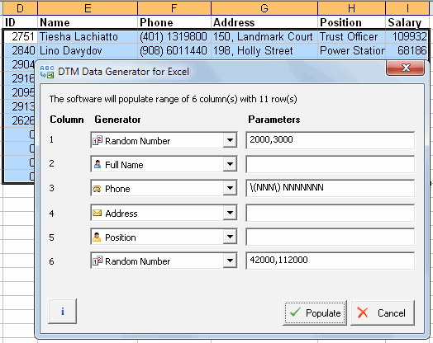Click the DTM Data Generator title bar icon

click(x=47, y=72)
